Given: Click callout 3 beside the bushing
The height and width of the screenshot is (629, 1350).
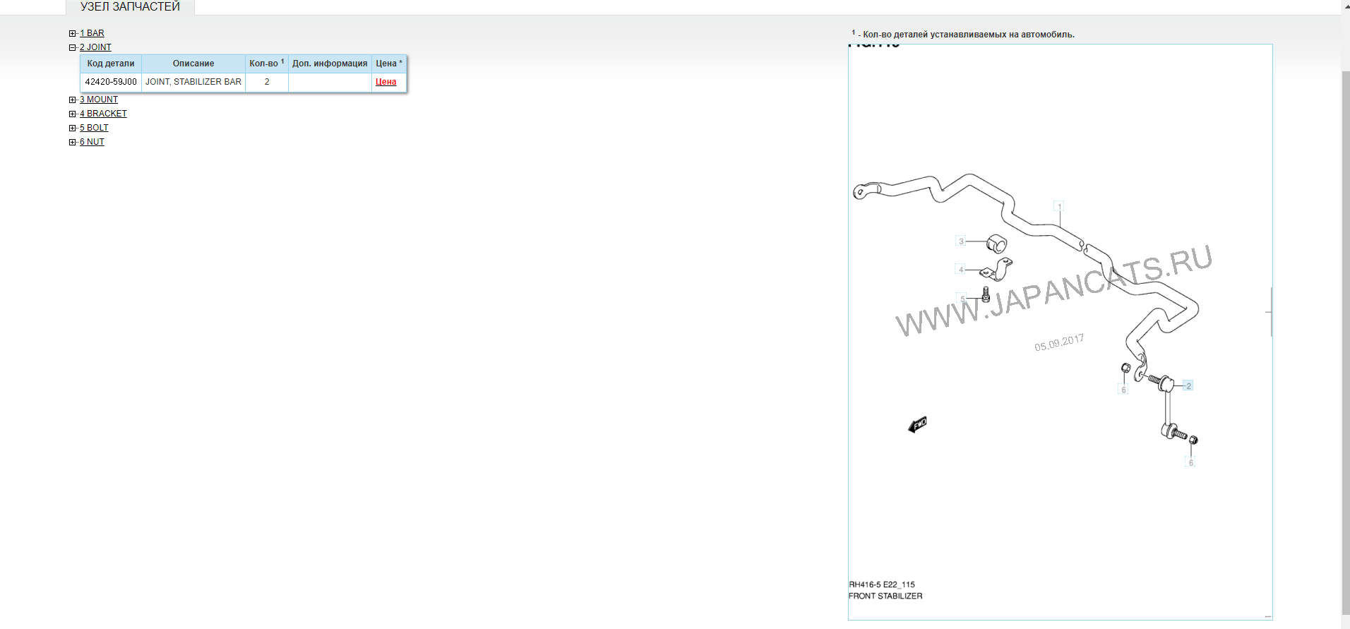Looking at the screenshot, I should [x=960, y=241].
